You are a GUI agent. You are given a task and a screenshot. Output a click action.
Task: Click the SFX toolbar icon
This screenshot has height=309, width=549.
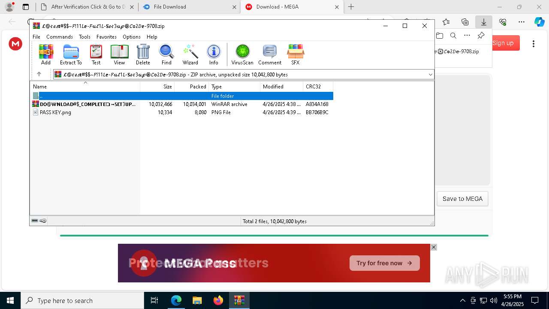[x=296, y=55]
